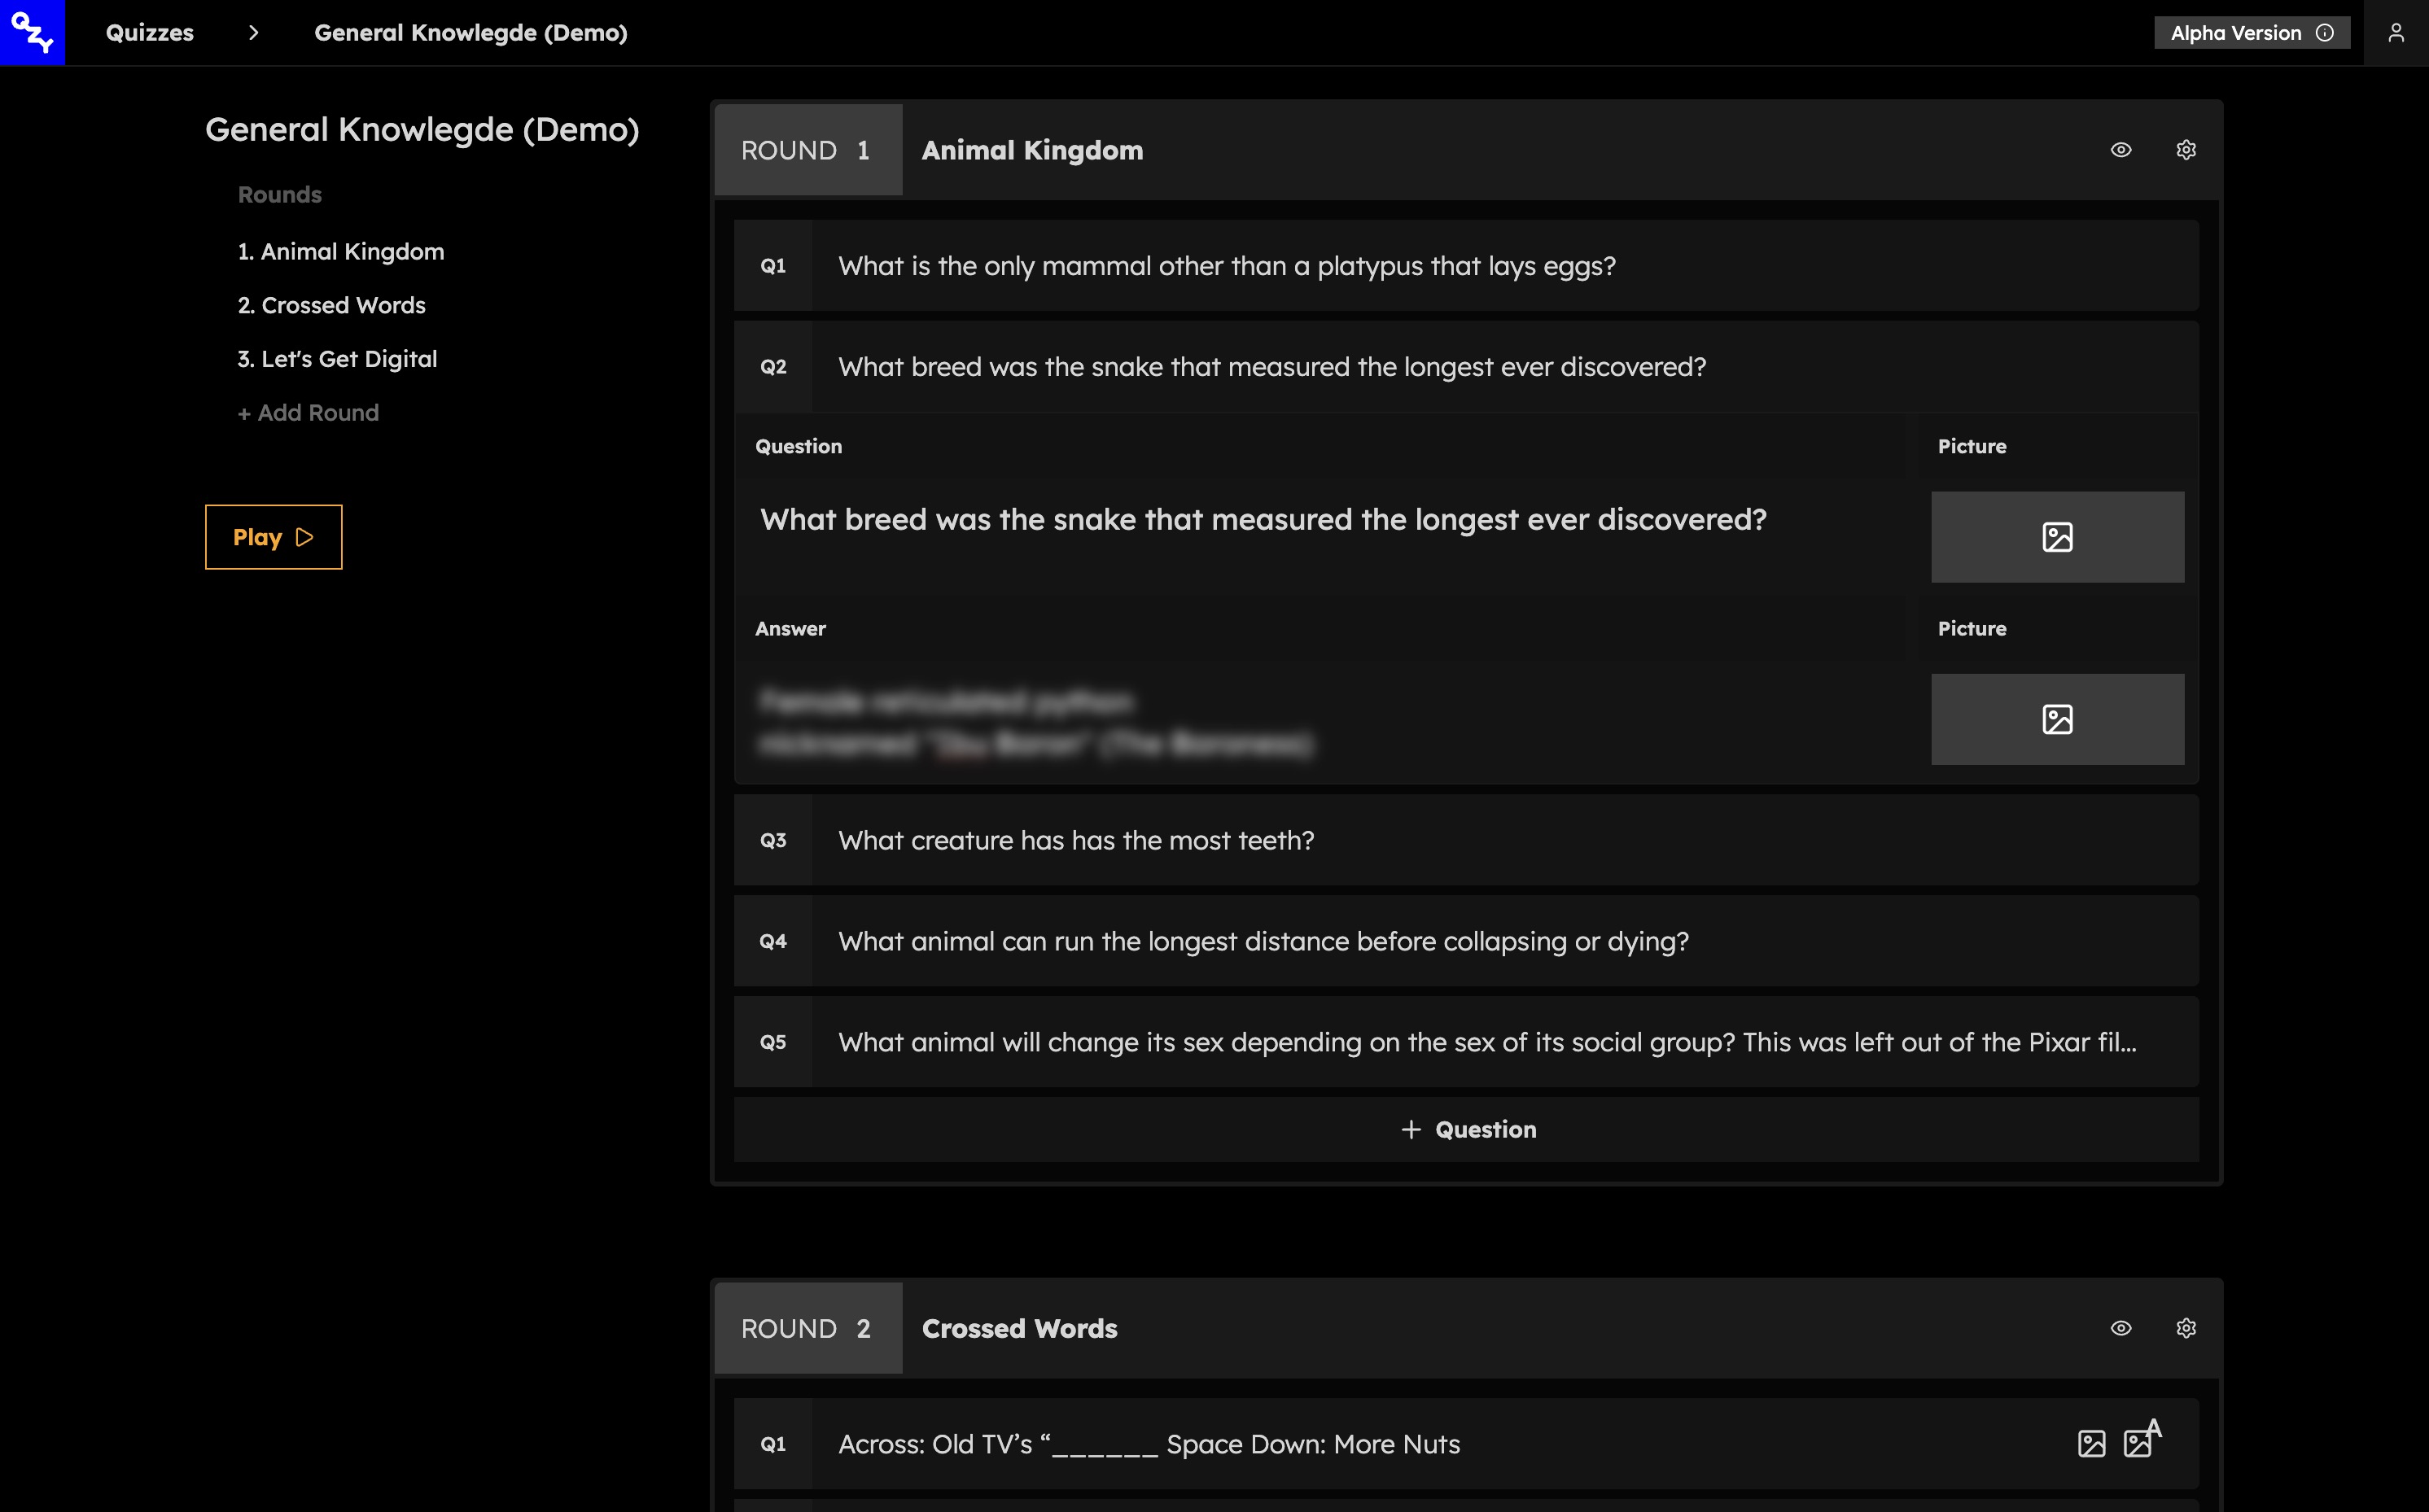Click the Quizy logo in top-left corner

[32, 32]
